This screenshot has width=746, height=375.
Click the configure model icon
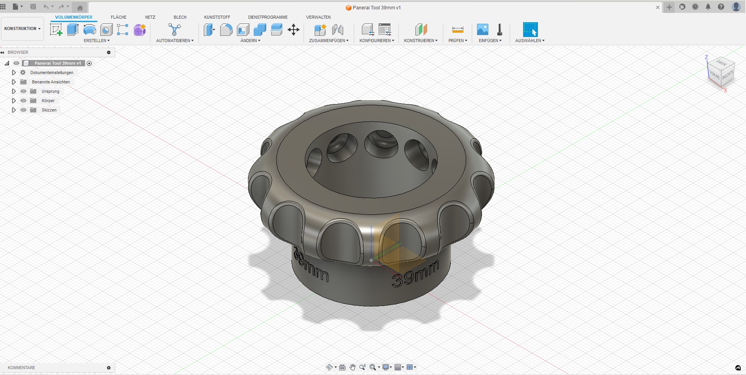tap(367, 30)
